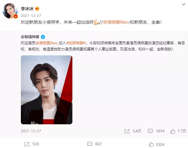Click the blue verified badge beside 和颂传媒

[x=43, y=37]
